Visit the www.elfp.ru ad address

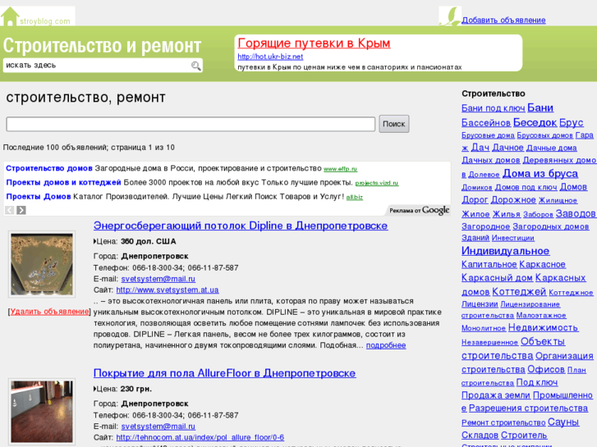tap(341, 169)
